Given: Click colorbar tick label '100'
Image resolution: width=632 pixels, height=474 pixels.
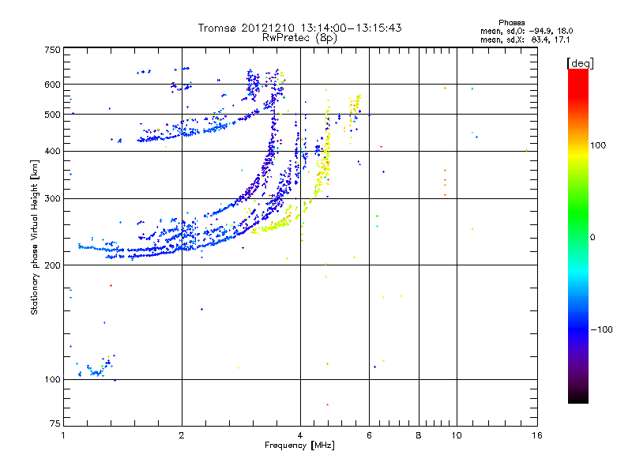Looking at the screenshot, I should click(x=598, y=145).
